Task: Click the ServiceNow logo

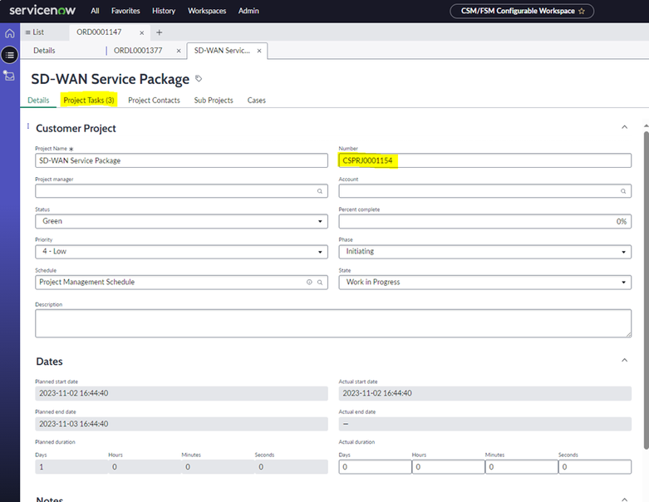Action: (42, 10)
